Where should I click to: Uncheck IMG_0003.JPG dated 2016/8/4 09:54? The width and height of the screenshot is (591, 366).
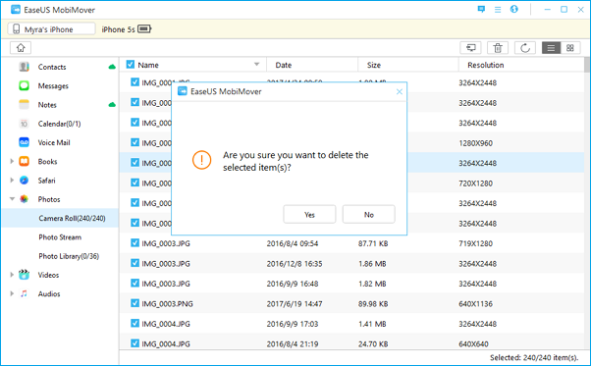(134, 243)
